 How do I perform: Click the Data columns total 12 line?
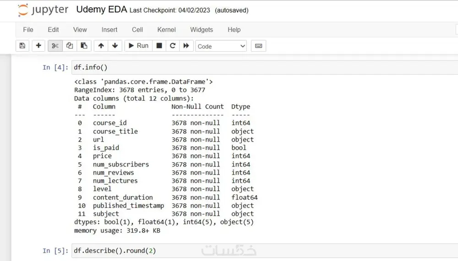click(134, 99)
